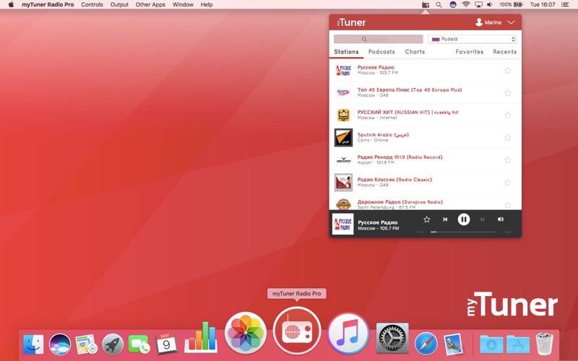Open the Trash in the Dock
Screen dimensions: 578x361
pyautogui.click(x=544, y=344)
